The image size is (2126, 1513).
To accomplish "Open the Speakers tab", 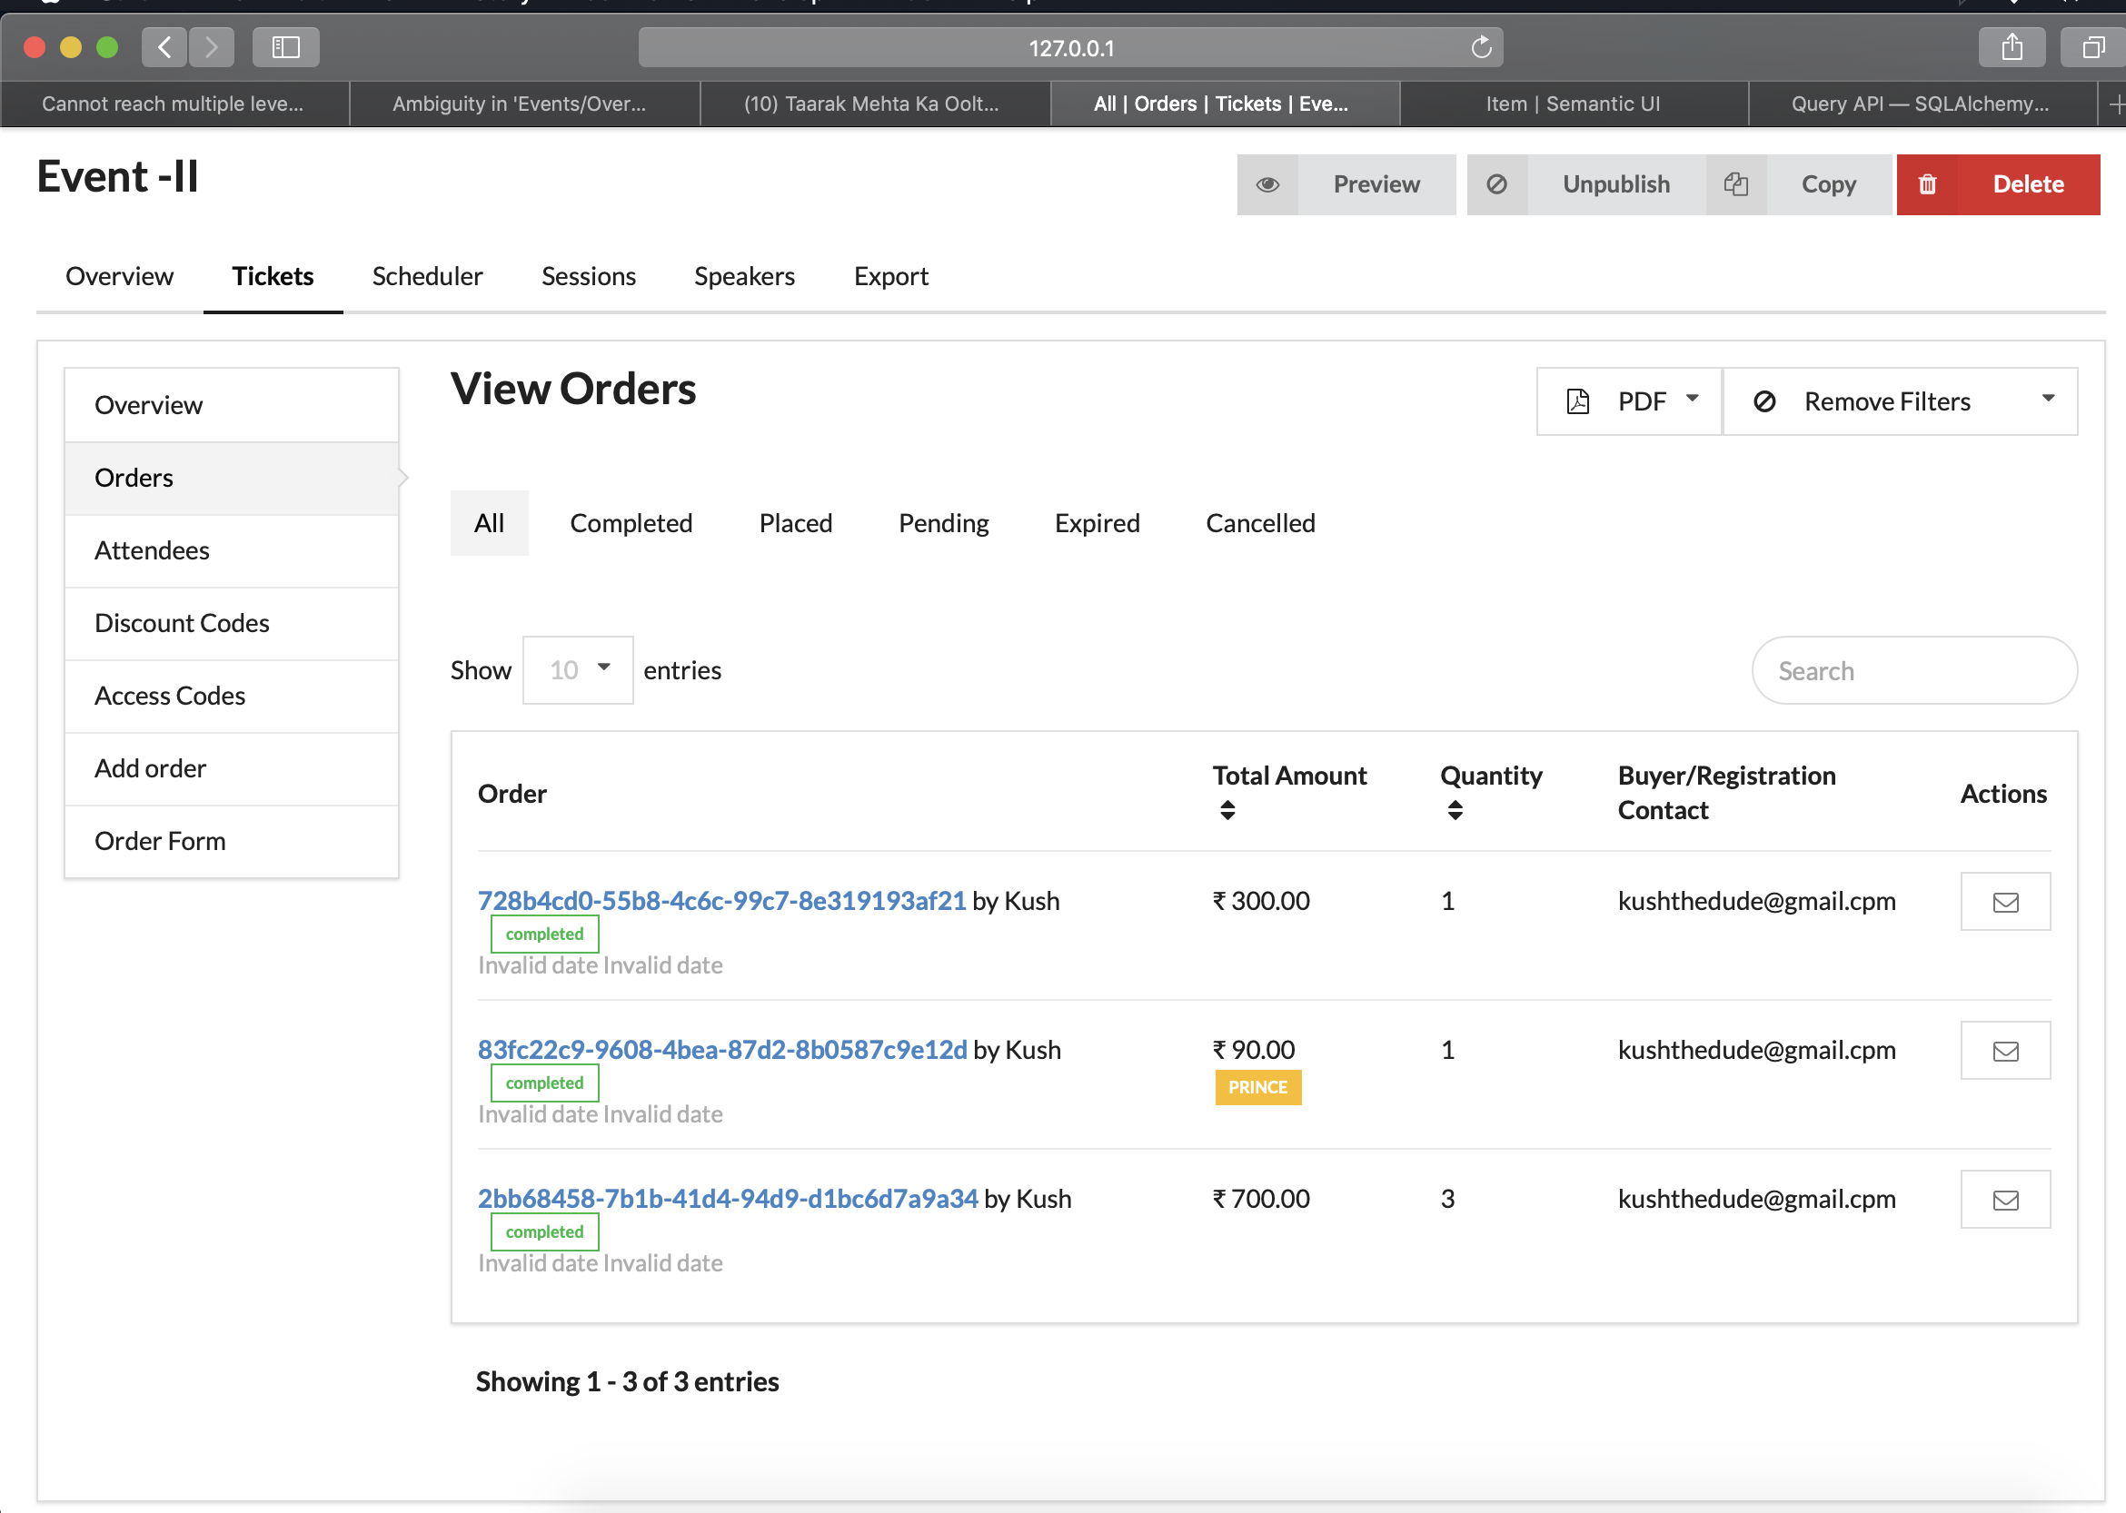I will click(x=744, y=277).
